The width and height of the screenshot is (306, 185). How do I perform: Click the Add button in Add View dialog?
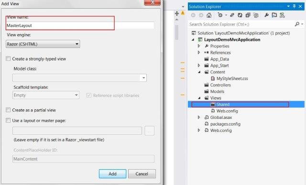pyautogui.click(x=112, y=173)
